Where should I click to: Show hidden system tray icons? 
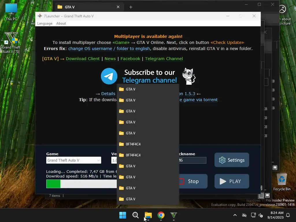[x=235, y=215]
